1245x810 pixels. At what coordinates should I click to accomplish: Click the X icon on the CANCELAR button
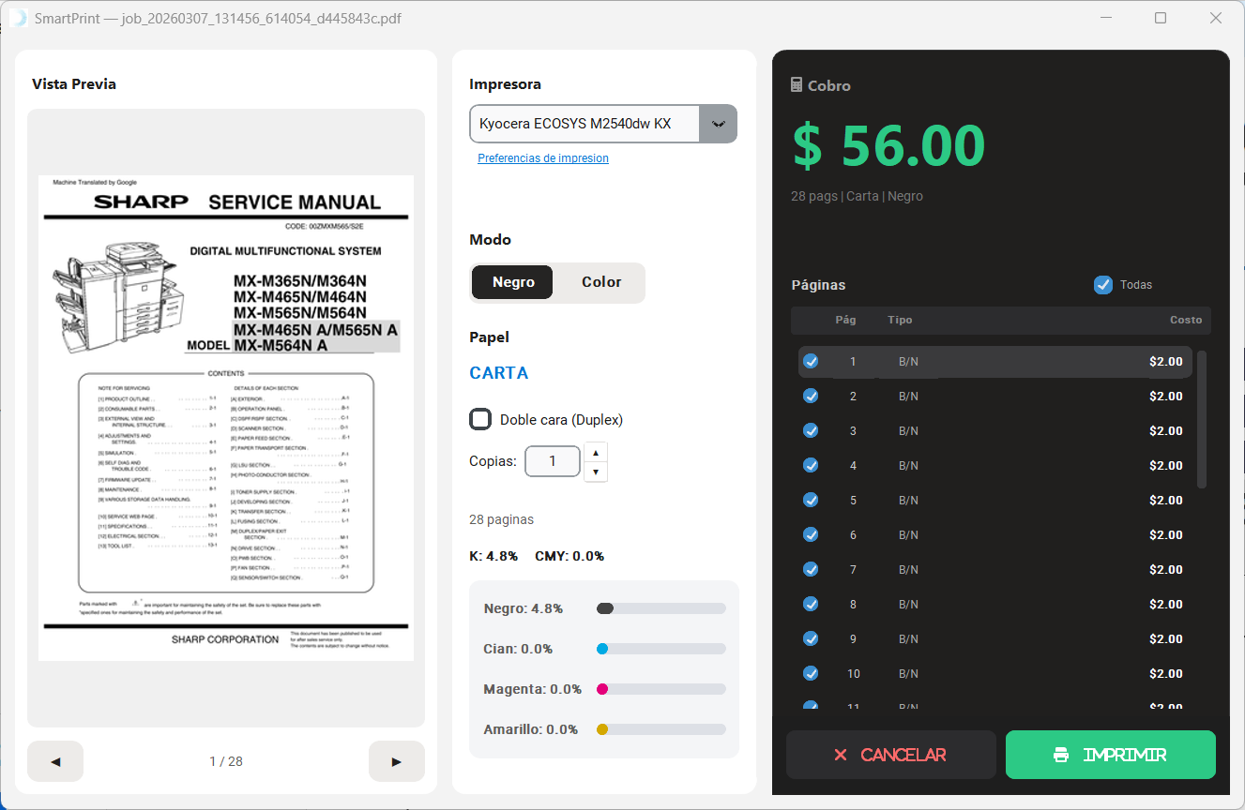click(x=842, y=754)
